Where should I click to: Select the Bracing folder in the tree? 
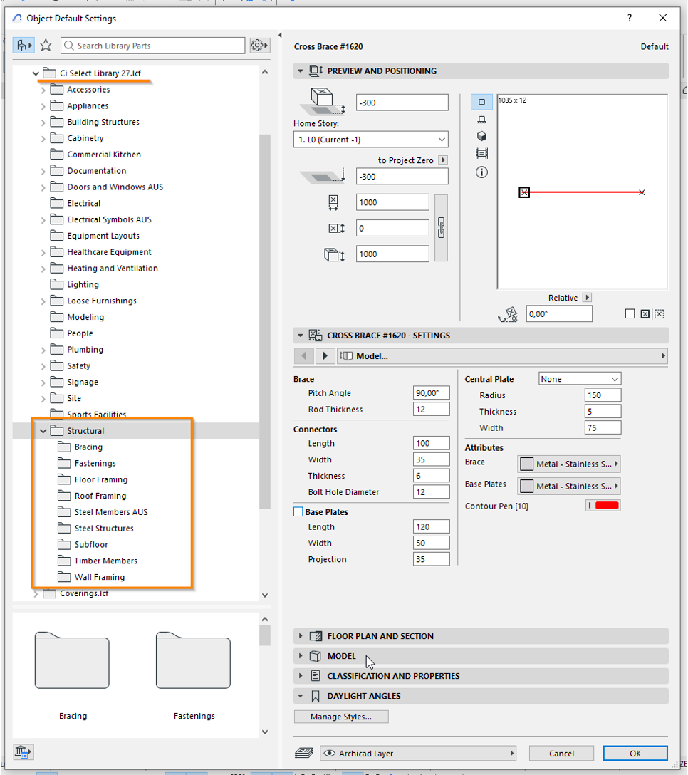click(x=88, y=447)
